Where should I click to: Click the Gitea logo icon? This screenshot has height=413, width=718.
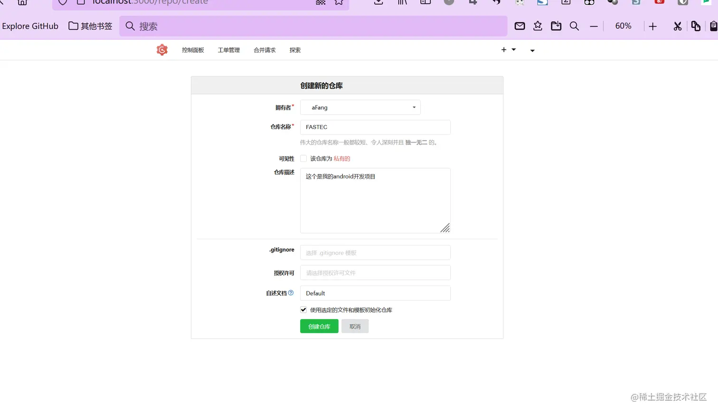pos(162,50)
